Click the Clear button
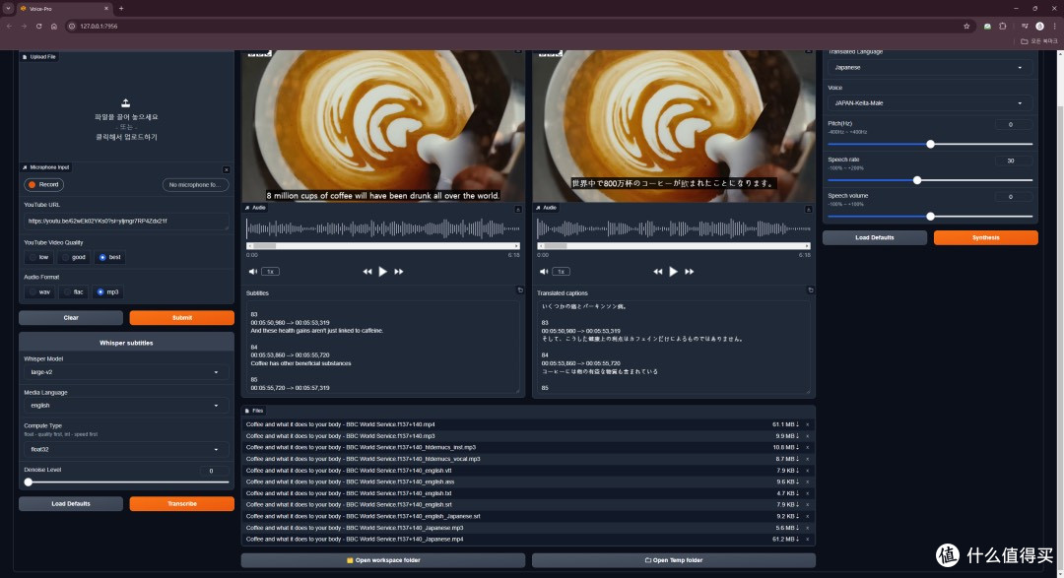Viewport: 1064px width, 578px height. [x=71, y=317]
